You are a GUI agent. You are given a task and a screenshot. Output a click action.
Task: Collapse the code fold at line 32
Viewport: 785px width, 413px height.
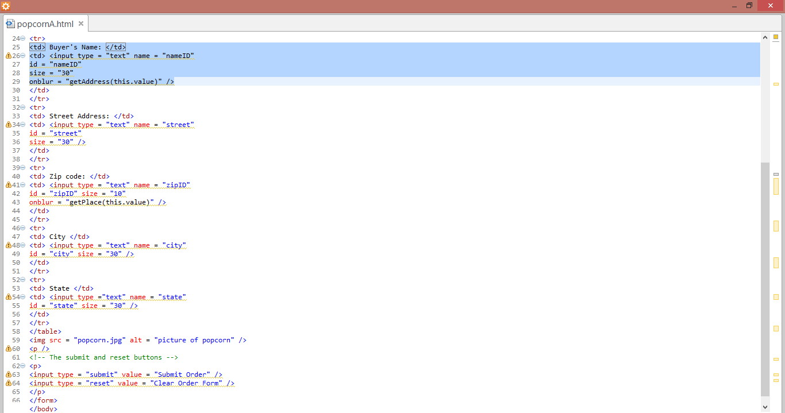pyautogui.click(x=23, y=107)
